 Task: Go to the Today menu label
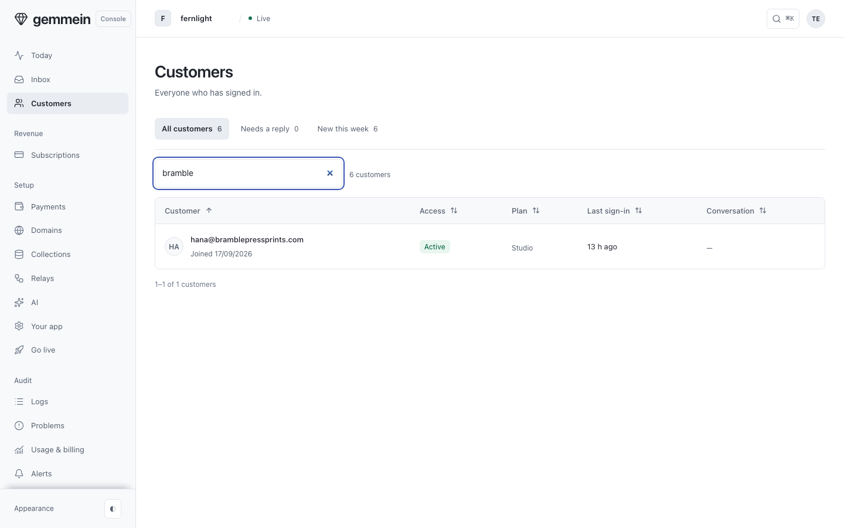[42, 55]
